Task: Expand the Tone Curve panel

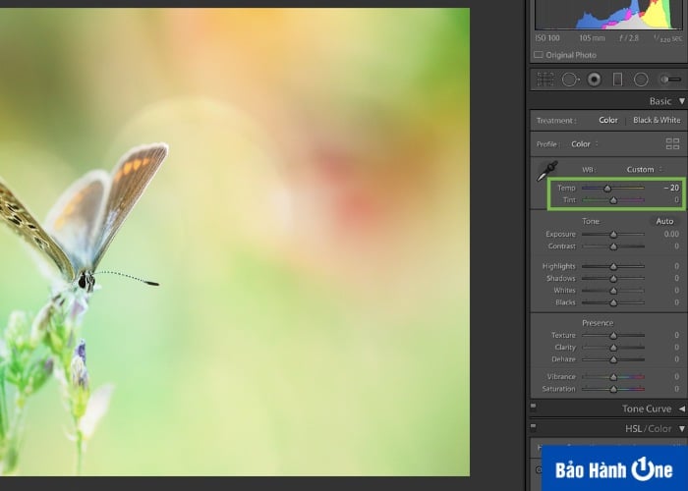Action: coord(682,409)
